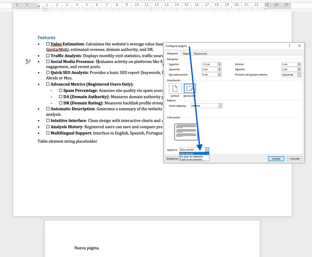
Task: Click the pen sparkle icon in left margin
Action: [x=28, y=62]
